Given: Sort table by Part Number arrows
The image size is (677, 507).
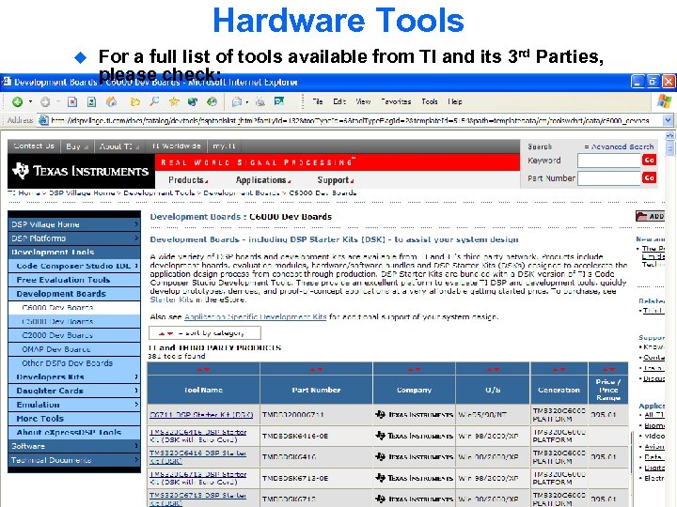Looking at the screenshot, I should (x=316, y=370).
